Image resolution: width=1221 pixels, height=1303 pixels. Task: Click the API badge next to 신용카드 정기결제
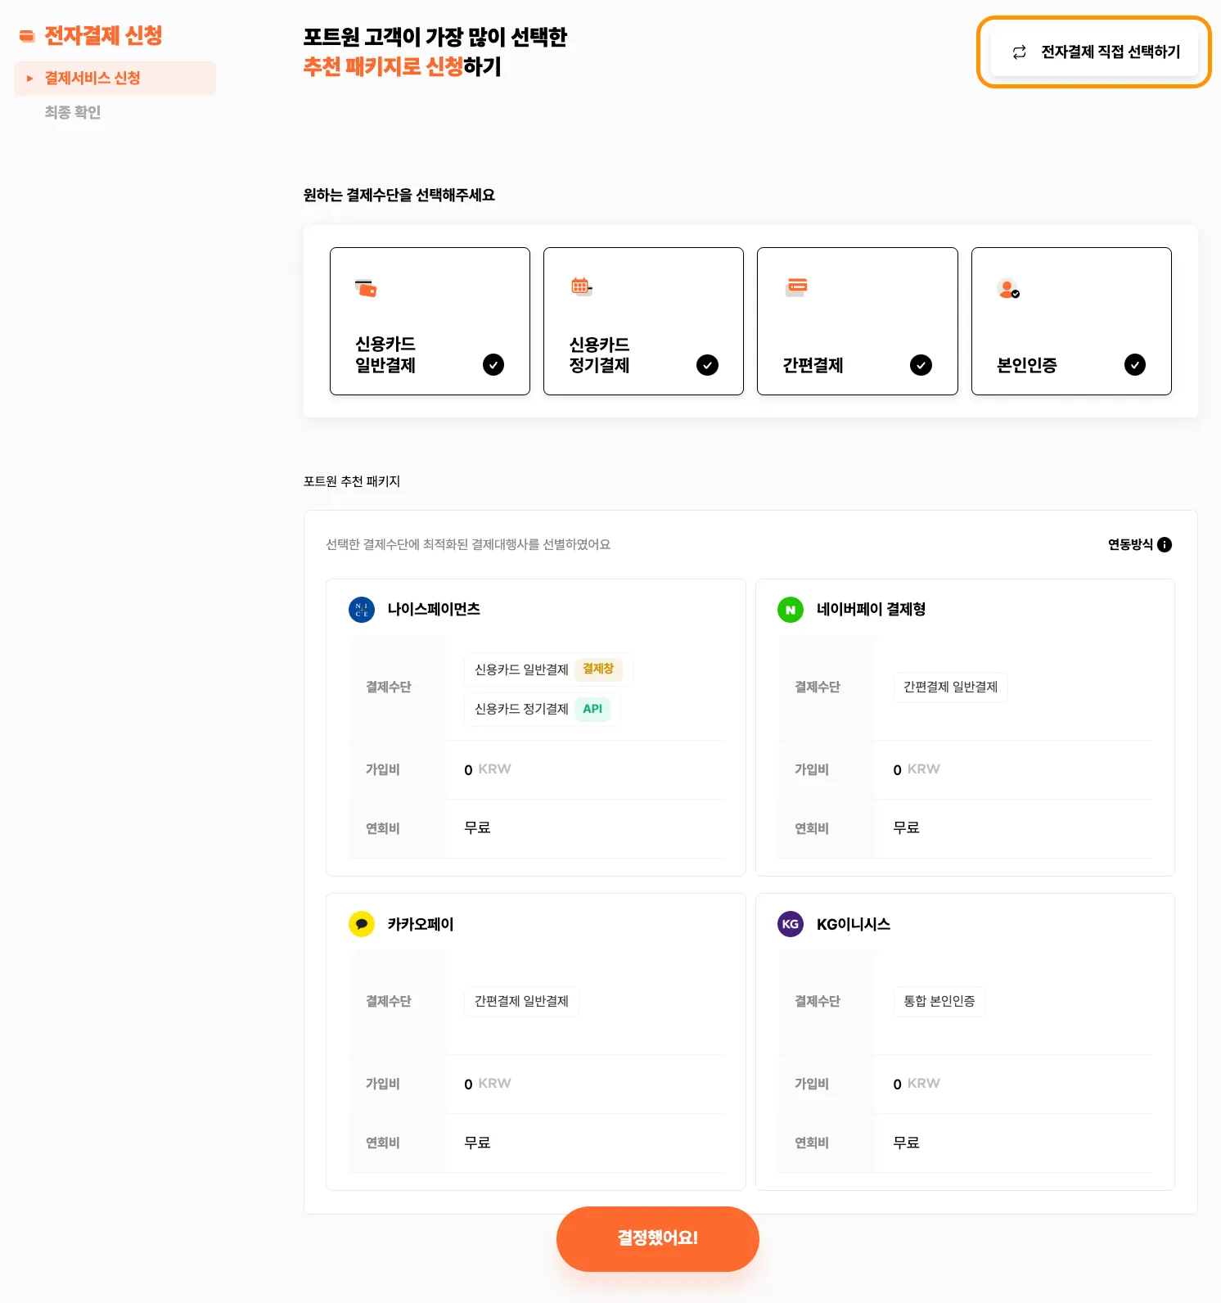592,709
